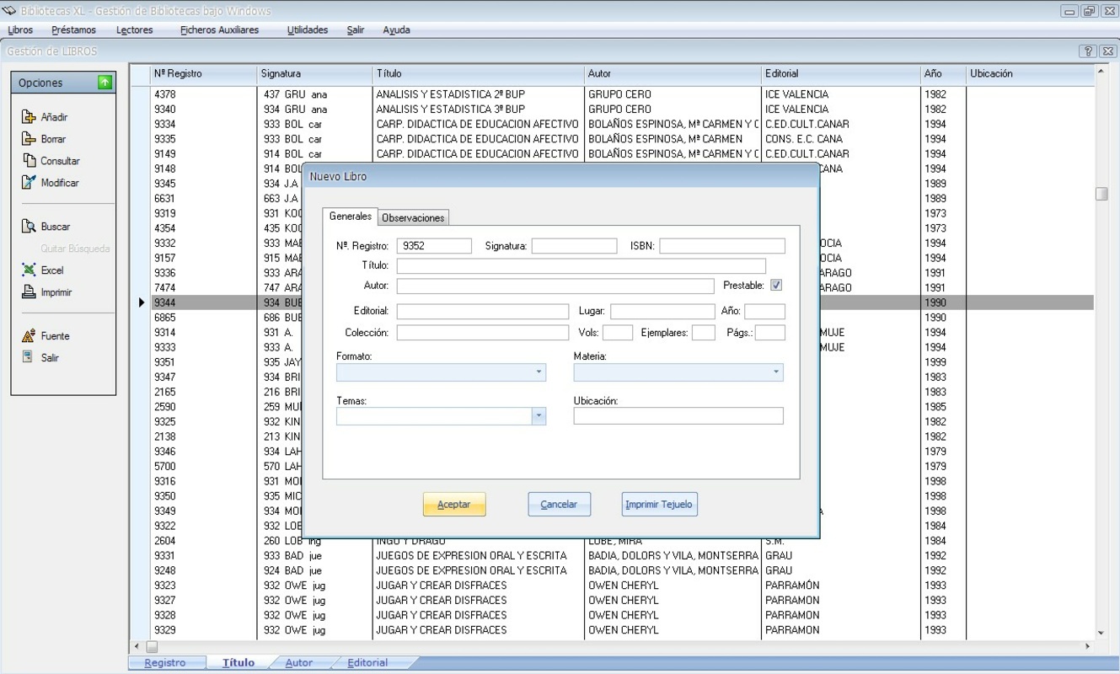The width and height of the screenshot is (1120, 674).
Task: Open the Fuente font icon
Action: [28, 336]
